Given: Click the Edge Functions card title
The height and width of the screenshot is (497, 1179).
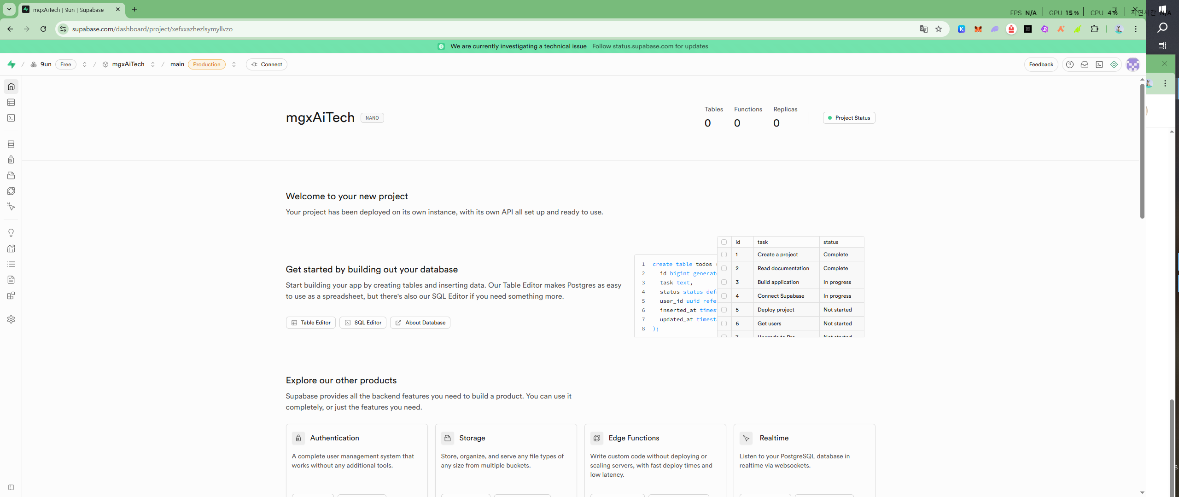Looking at the screenshot, I should (x=634, y=438).
